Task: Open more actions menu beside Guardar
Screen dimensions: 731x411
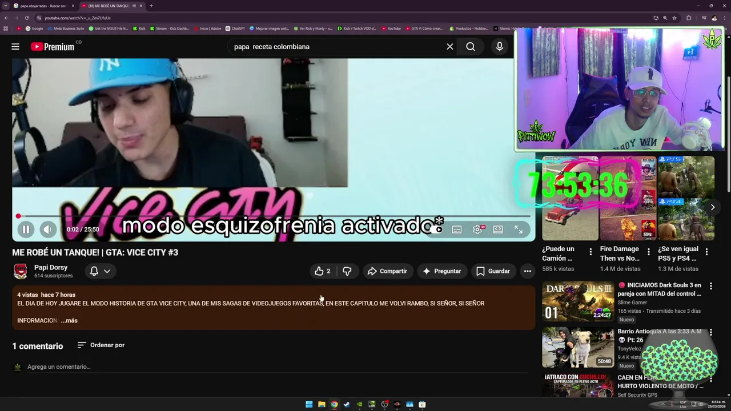Action: click(528, 271)
